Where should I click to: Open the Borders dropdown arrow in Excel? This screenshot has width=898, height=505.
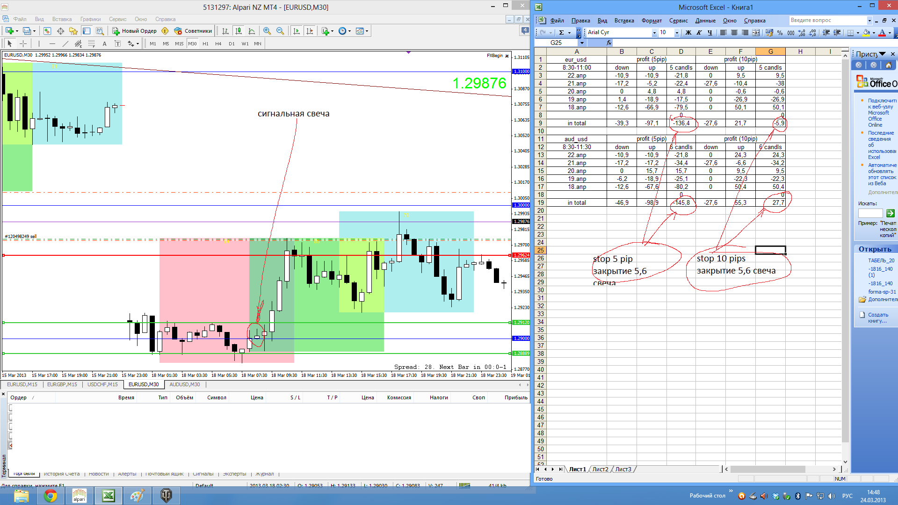[x=858, y=32]
